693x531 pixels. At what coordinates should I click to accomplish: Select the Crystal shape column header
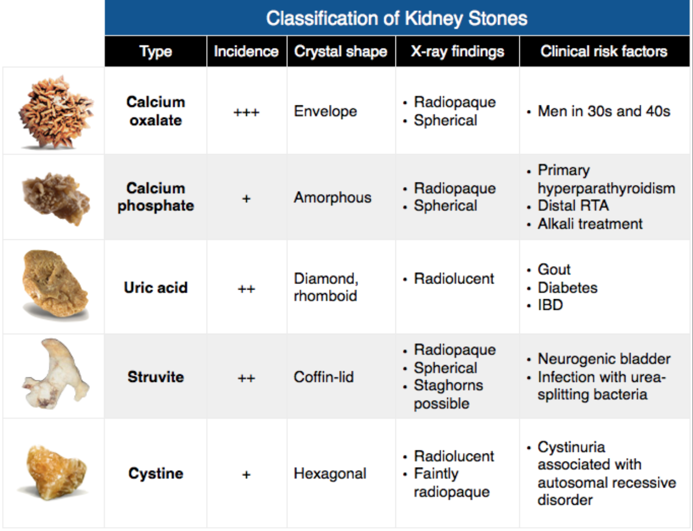coord(341,51)
